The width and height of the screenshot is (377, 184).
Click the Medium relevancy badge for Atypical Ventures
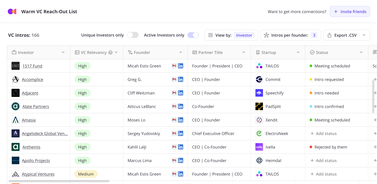(x=86, y=174)
